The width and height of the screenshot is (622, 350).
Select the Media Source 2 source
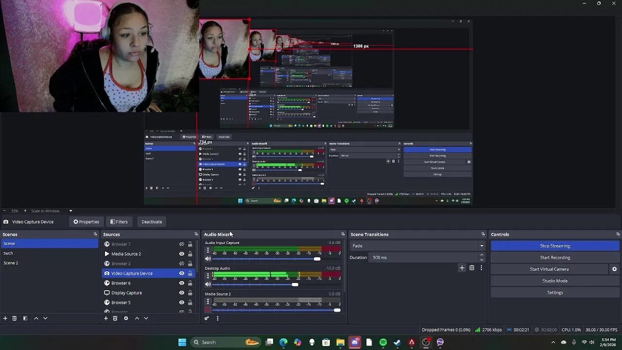(x=126, y=254)
